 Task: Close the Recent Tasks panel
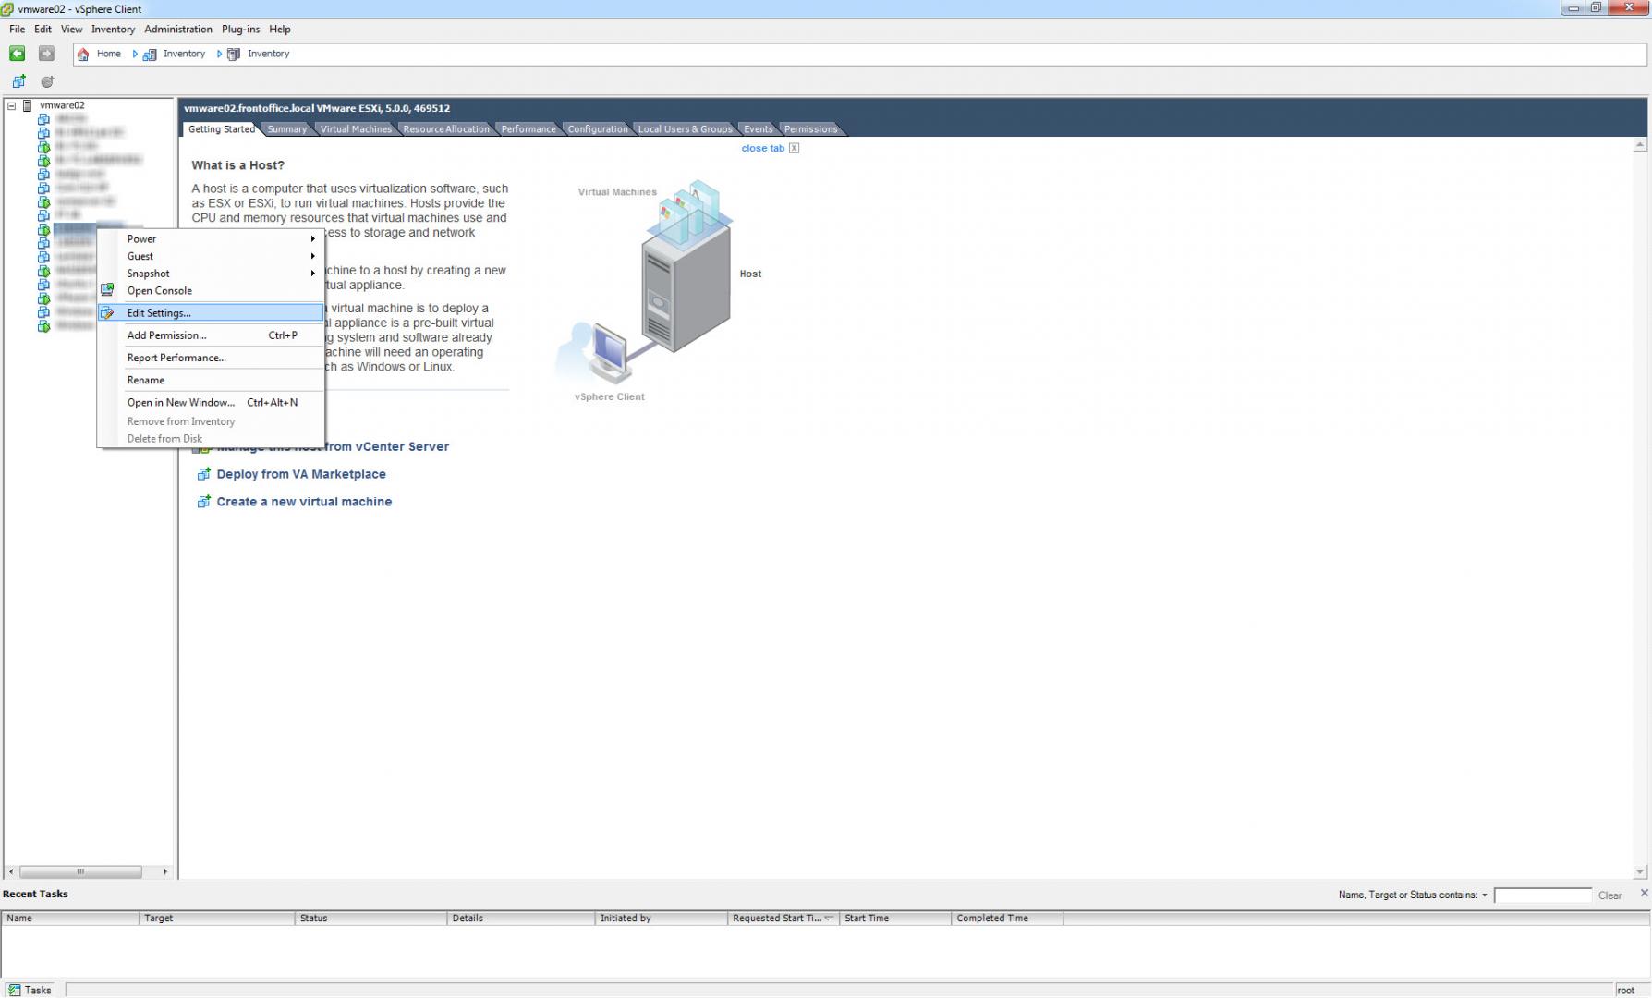pos(1644,893)
